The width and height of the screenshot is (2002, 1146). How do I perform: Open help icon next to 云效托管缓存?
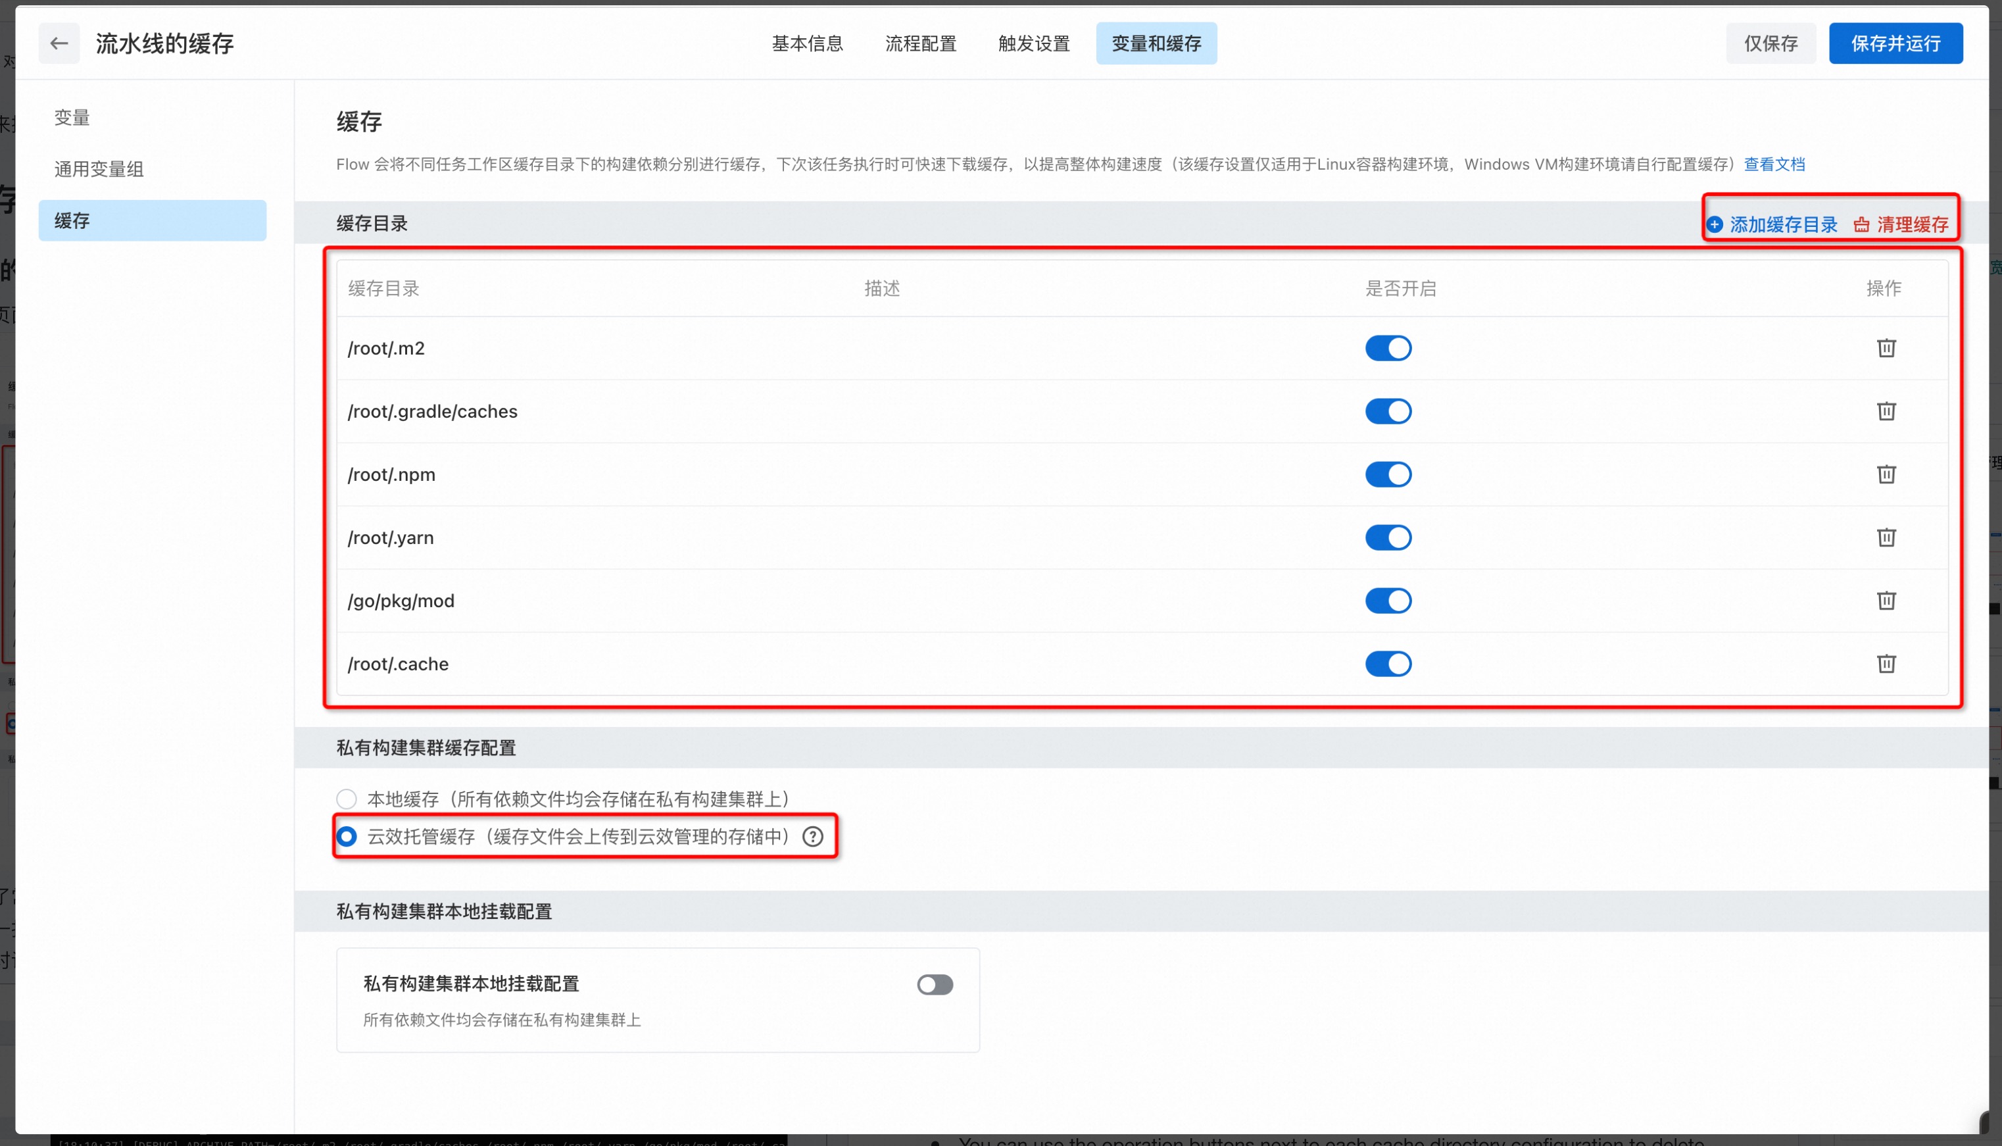[x=813, y=836]
